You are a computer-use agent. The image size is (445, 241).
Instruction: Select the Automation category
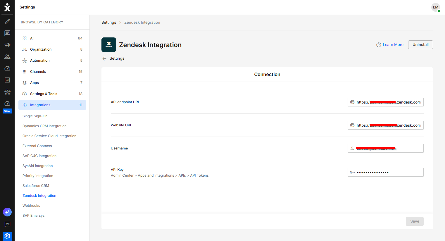click(52, 61)
